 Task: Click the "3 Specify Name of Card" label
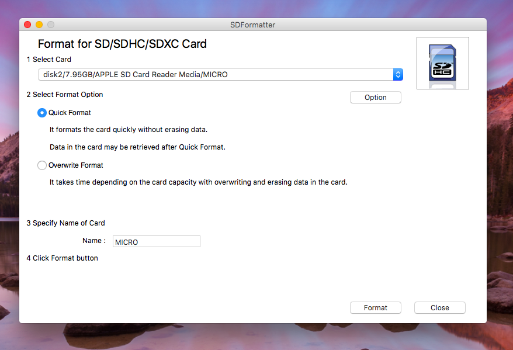click(65, 223)
